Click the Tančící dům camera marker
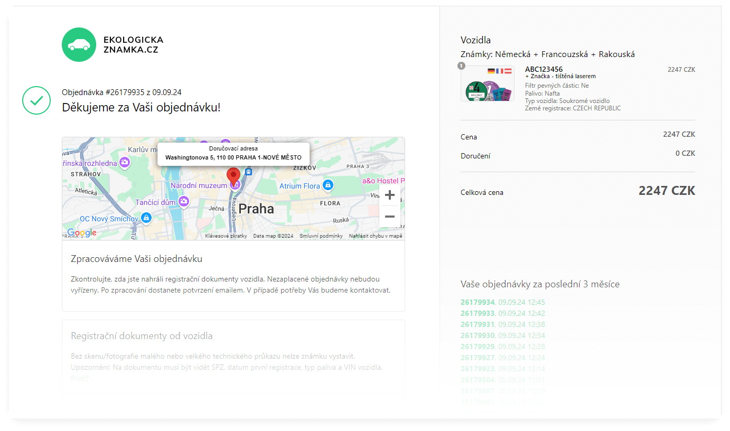This screenshot has width=730, height=431. pos(183,201)
